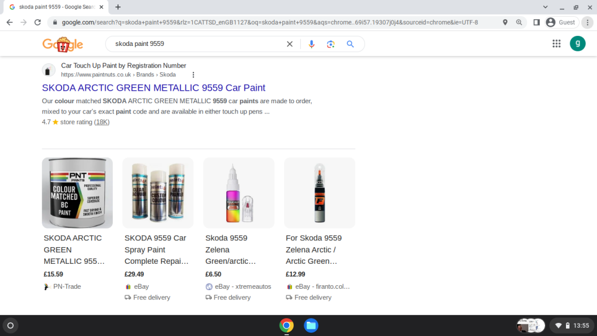
Task: Open SKODA 9559 Car Spray Paint listing
Action: [156, 249]
